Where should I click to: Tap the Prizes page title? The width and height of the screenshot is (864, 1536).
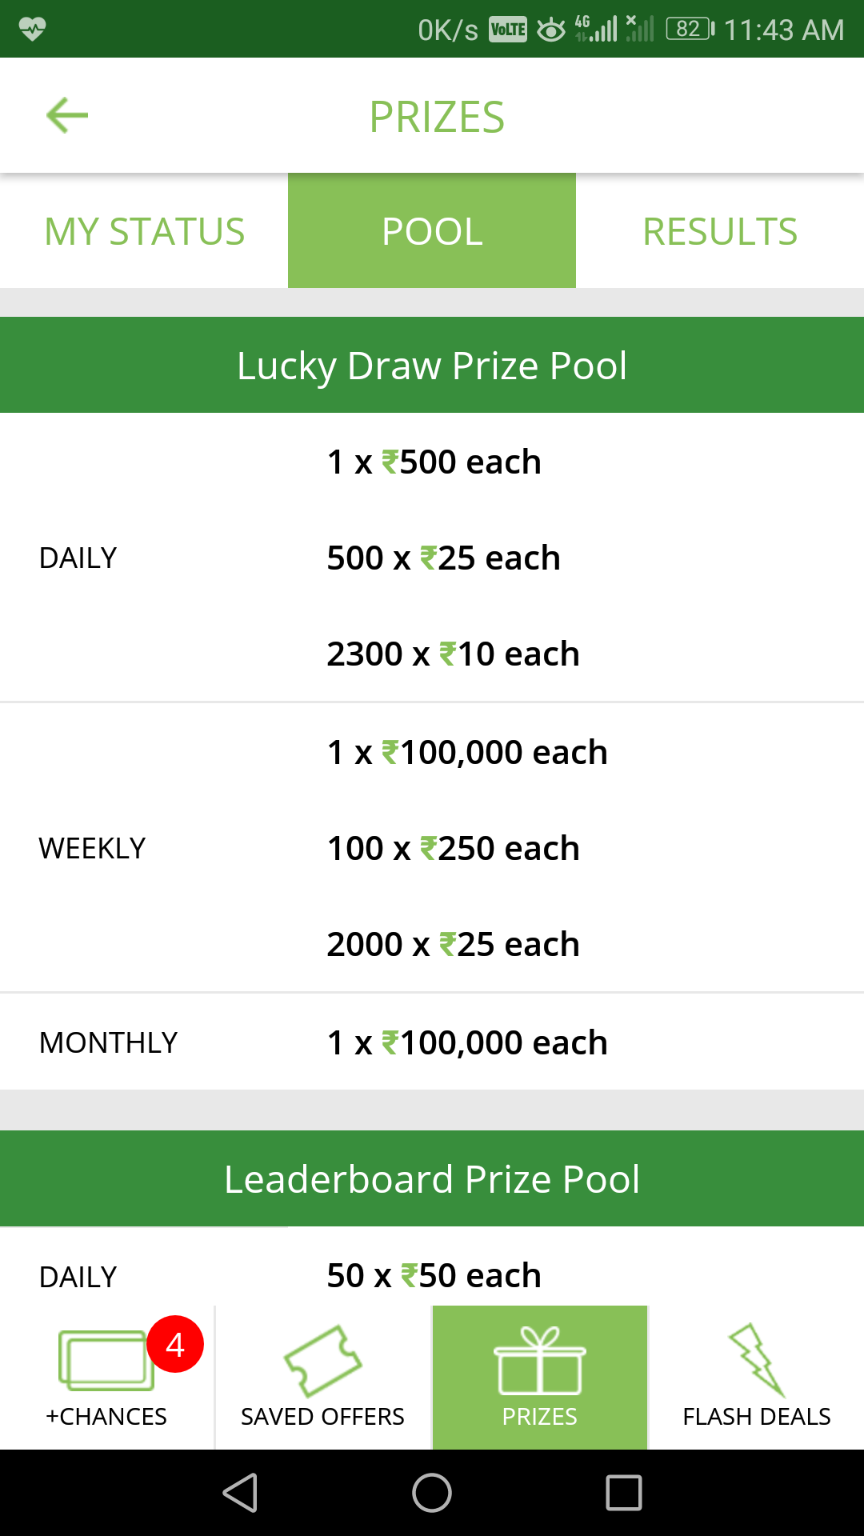point(437,117)
